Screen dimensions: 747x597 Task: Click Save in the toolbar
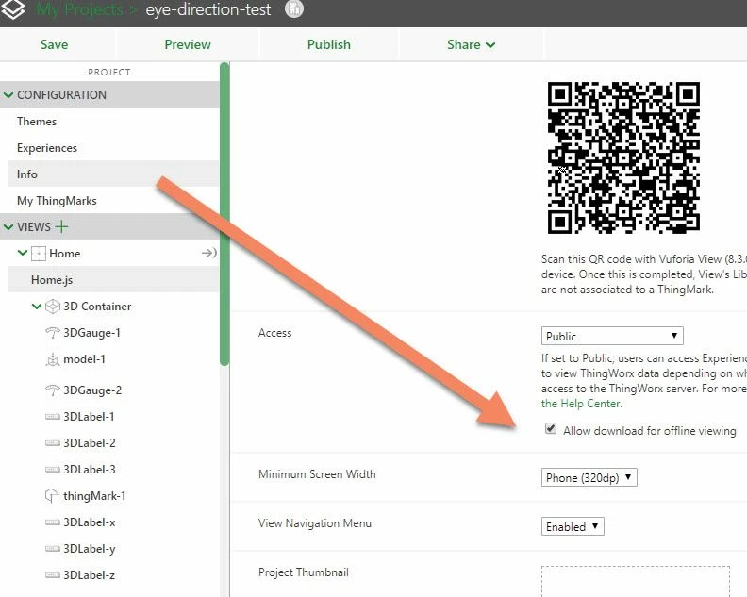pyautogui.click(x=54, y=44)
